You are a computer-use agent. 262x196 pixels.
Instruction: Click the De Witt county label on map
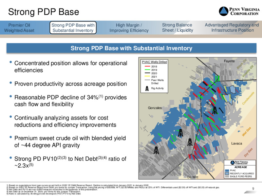pos(193,177)
